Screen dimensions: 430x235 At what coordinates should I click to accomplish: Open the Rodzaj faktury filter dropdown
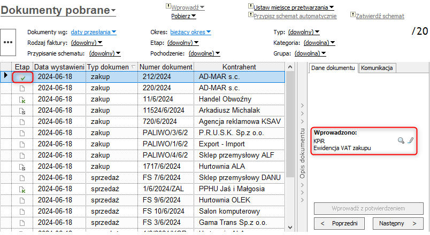(x=87, y=43)
